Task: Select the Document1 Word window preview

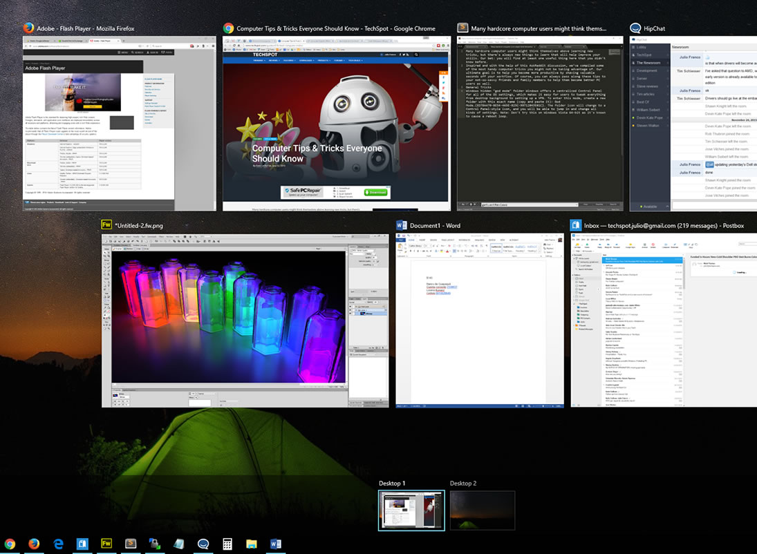Action: pos(480,321)
